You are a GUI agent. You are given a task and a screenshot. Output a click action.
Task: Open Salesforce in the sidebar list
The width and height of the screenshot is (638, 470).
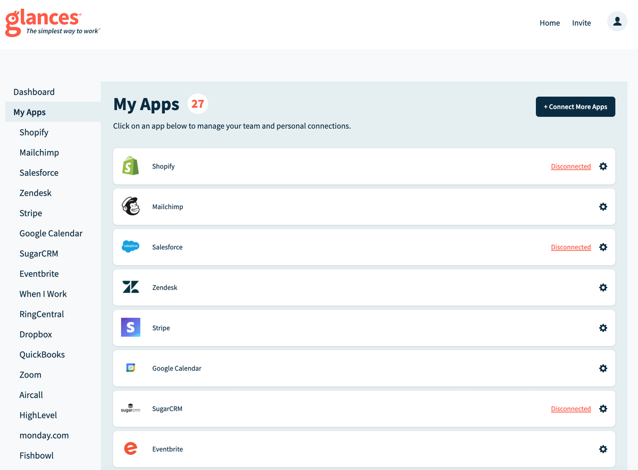click(x=39, y=173)
